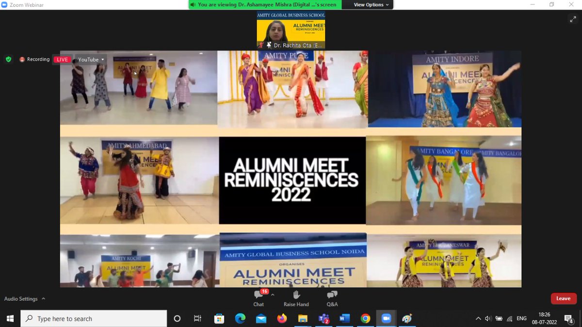The height and width of the screenshot is (327, 582).
Task: Click the screen sharing notification banner
Action: point(265,5)
